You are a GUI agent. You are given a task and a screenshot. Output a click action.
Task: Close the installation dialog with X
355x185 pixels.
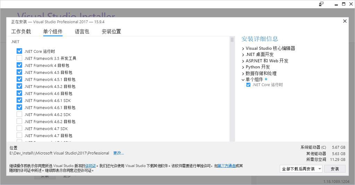click(345, 21)
